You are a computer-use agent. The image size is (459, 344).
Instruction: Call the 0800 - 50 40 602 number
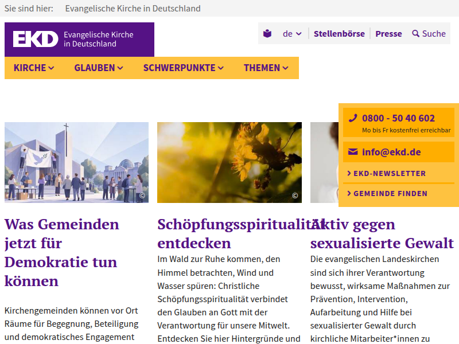coord(398,118)
